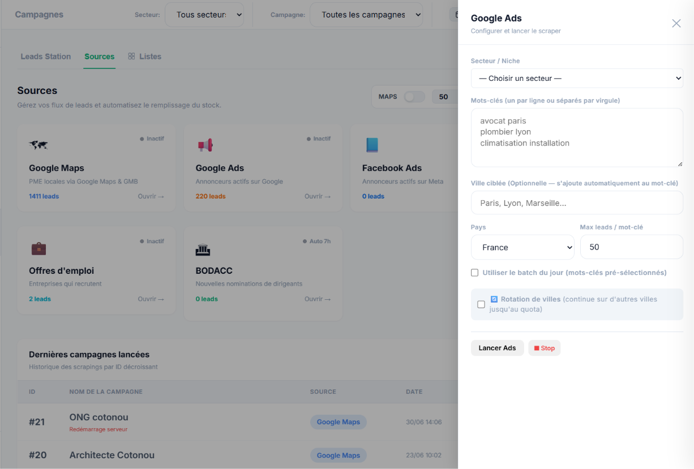The width and height of the screenshot is (694, 469).
Task: Click the MAPS value field showing 50
Action: point(444,97)
